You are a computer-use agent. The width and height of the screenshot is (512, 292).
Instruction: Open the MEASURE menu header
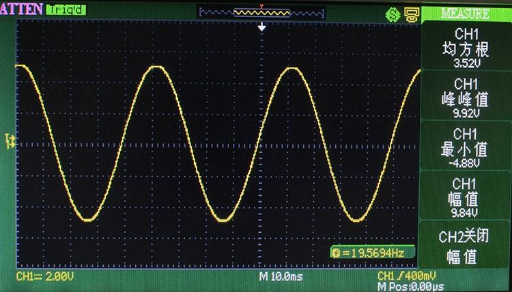coord(465,13)
